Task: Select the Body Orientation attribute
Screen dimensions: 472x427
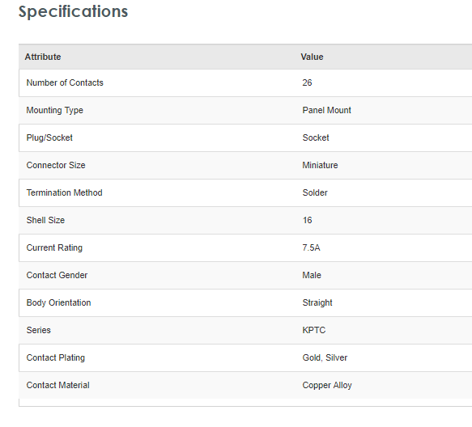Action: tap(59, 302)
